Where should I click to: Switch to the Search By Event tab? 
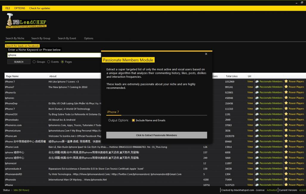click(67, 38)
